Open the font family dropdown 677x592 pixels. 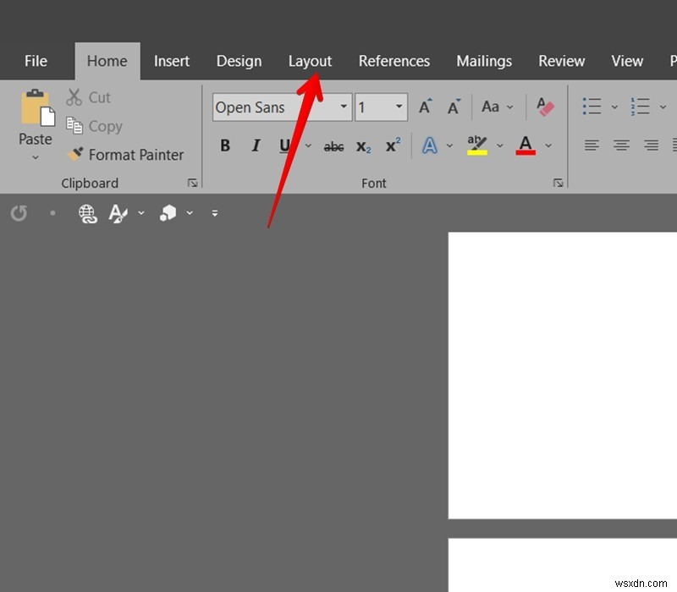344,107
